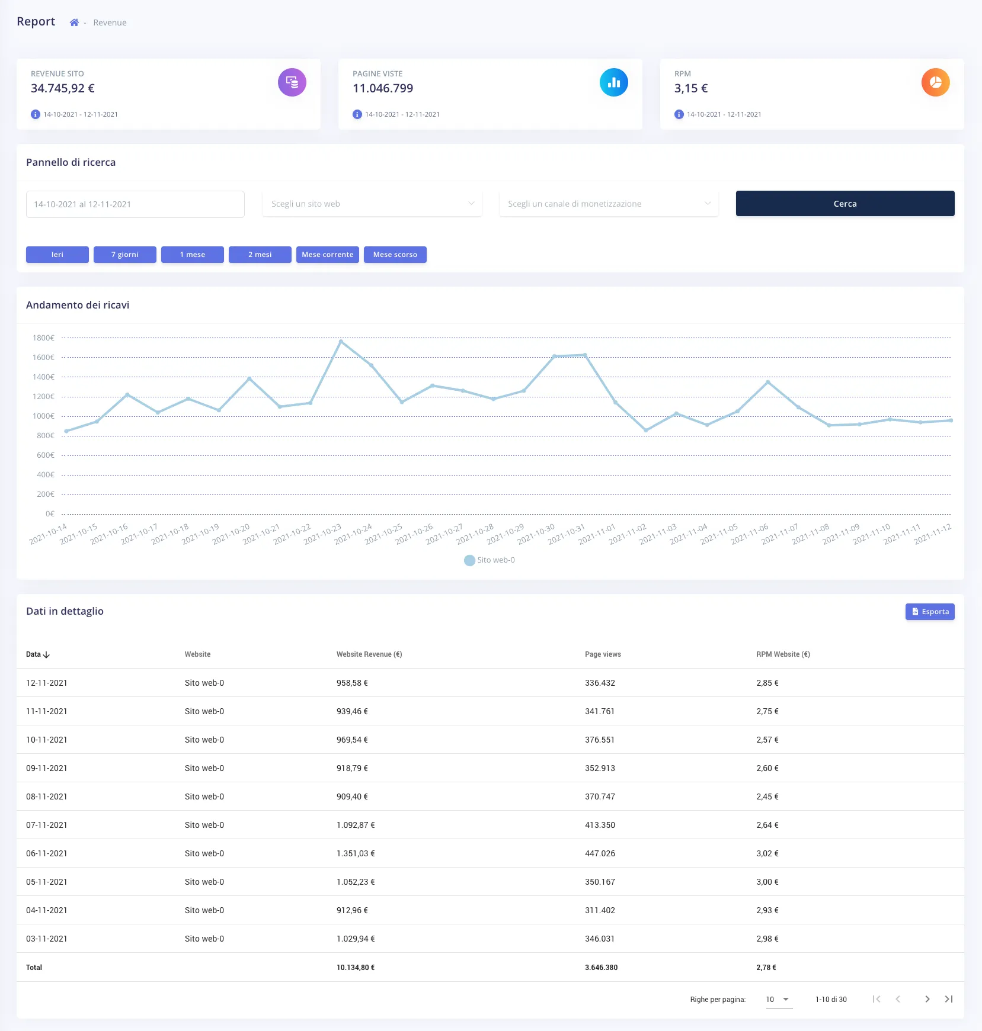
Task: Click the home icon in breadcrumb
Action: click(x=74, y=23)
